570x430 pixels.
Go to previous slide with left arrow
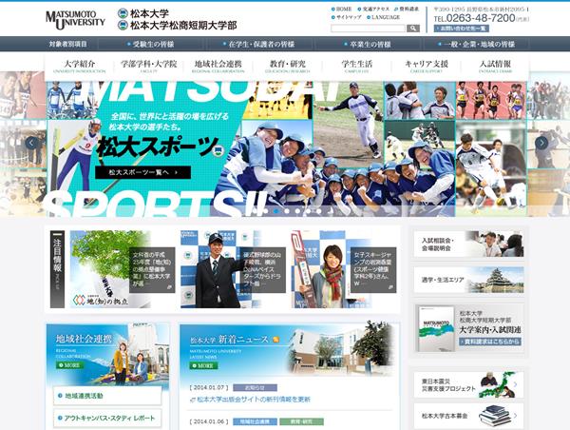[x=32, y=143]
